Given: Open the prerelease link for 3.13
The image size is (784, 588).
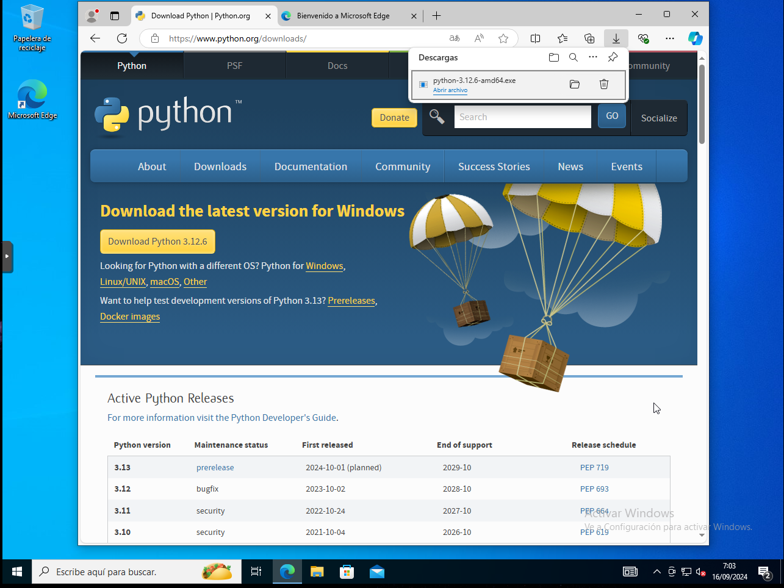Looking at the screenshot, I should point(215,468).
